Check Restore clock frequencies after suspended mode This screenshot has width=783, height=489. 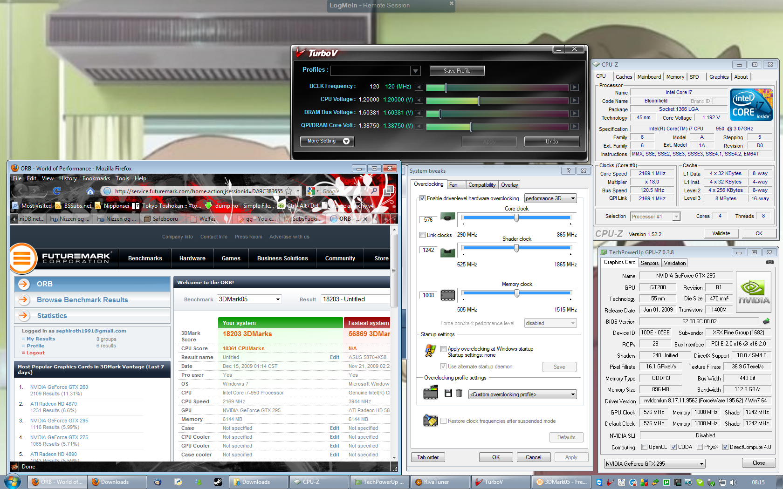pyautogui.click(x=443, y=421)
